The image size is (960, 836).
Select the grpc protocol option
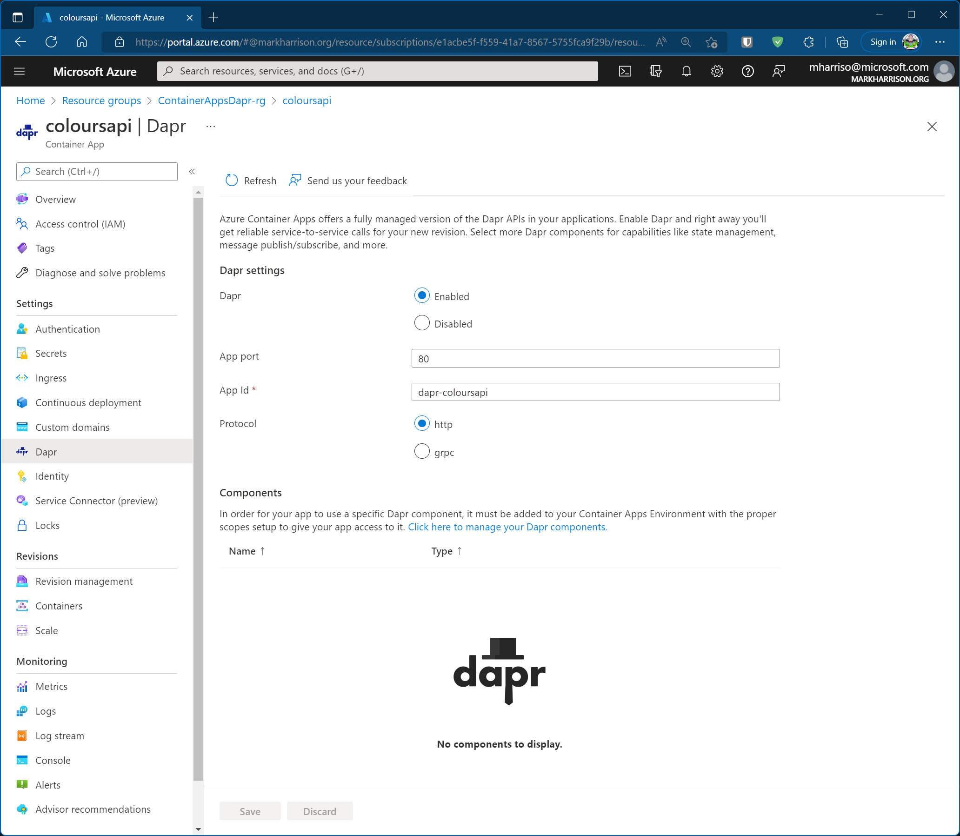(x=422, y=452)
